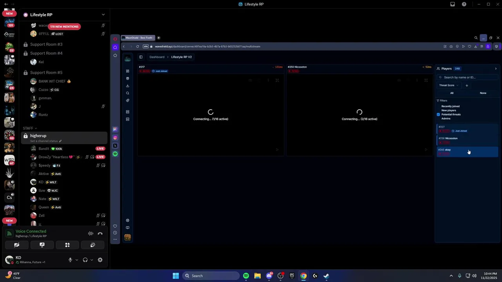
Task: Select player #265 okay
Action: click(x=467, y=152)
